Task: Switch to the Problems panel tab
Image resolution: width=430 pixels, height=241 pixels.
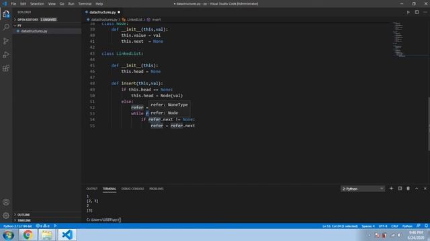Action: pyautogui.click(x=157, y=189)
